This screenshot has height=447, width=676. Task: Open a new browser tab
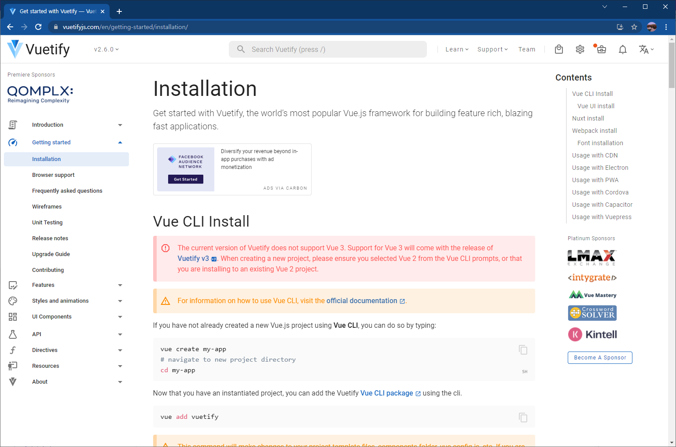click(119, 11)
